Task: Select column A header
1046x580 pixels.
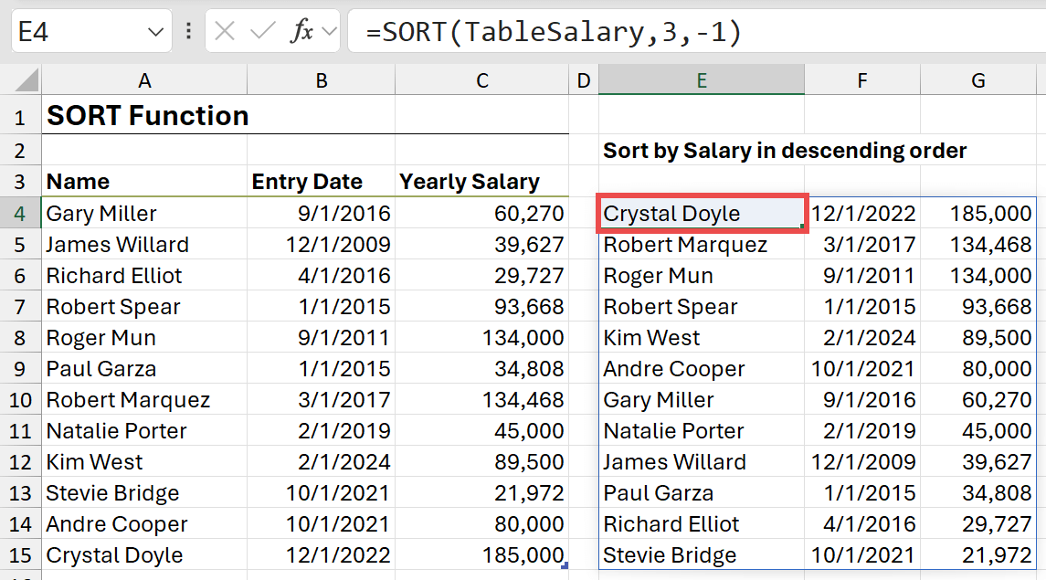Action: click(144, 80)
